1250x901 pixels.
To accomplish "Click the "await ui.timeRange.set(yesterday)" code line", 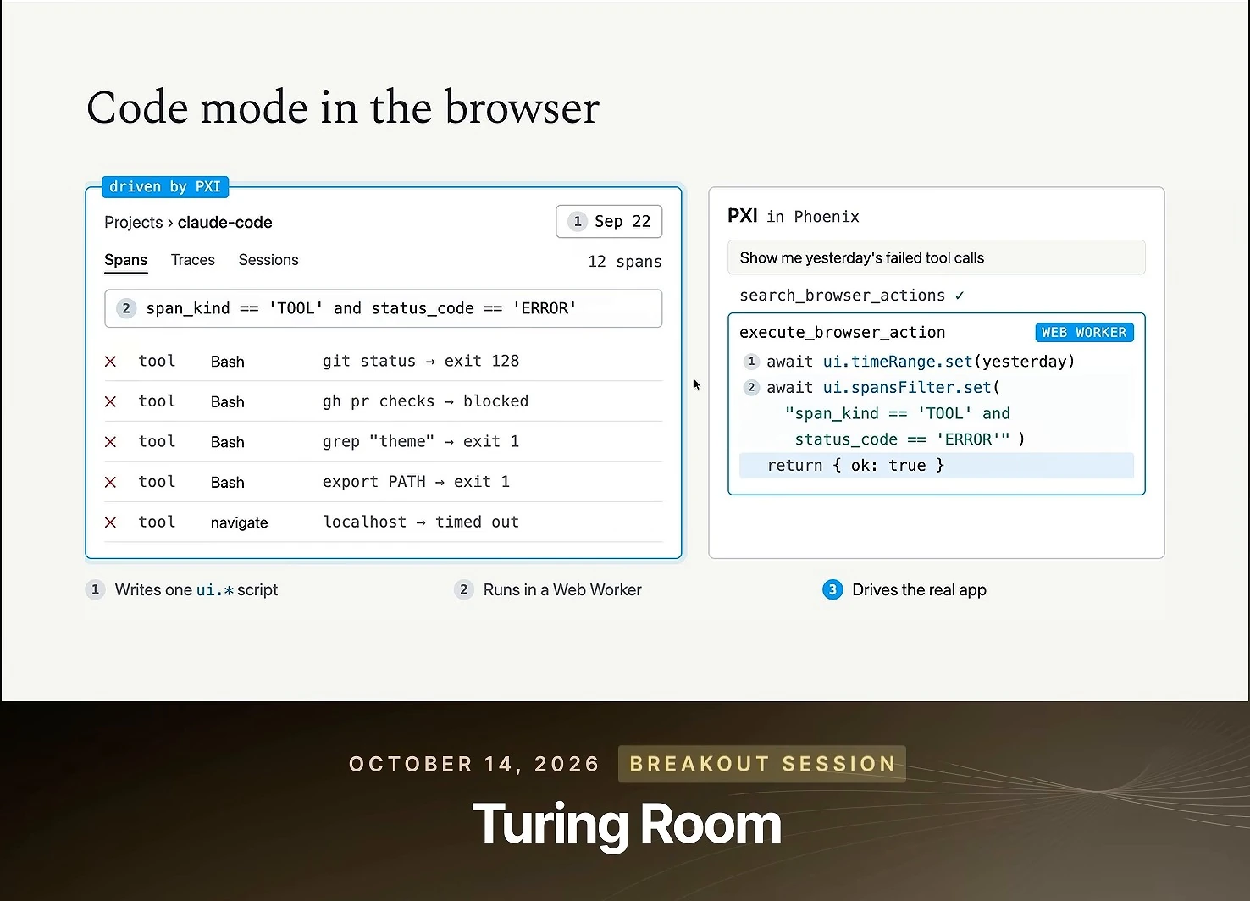I will 921,362.
